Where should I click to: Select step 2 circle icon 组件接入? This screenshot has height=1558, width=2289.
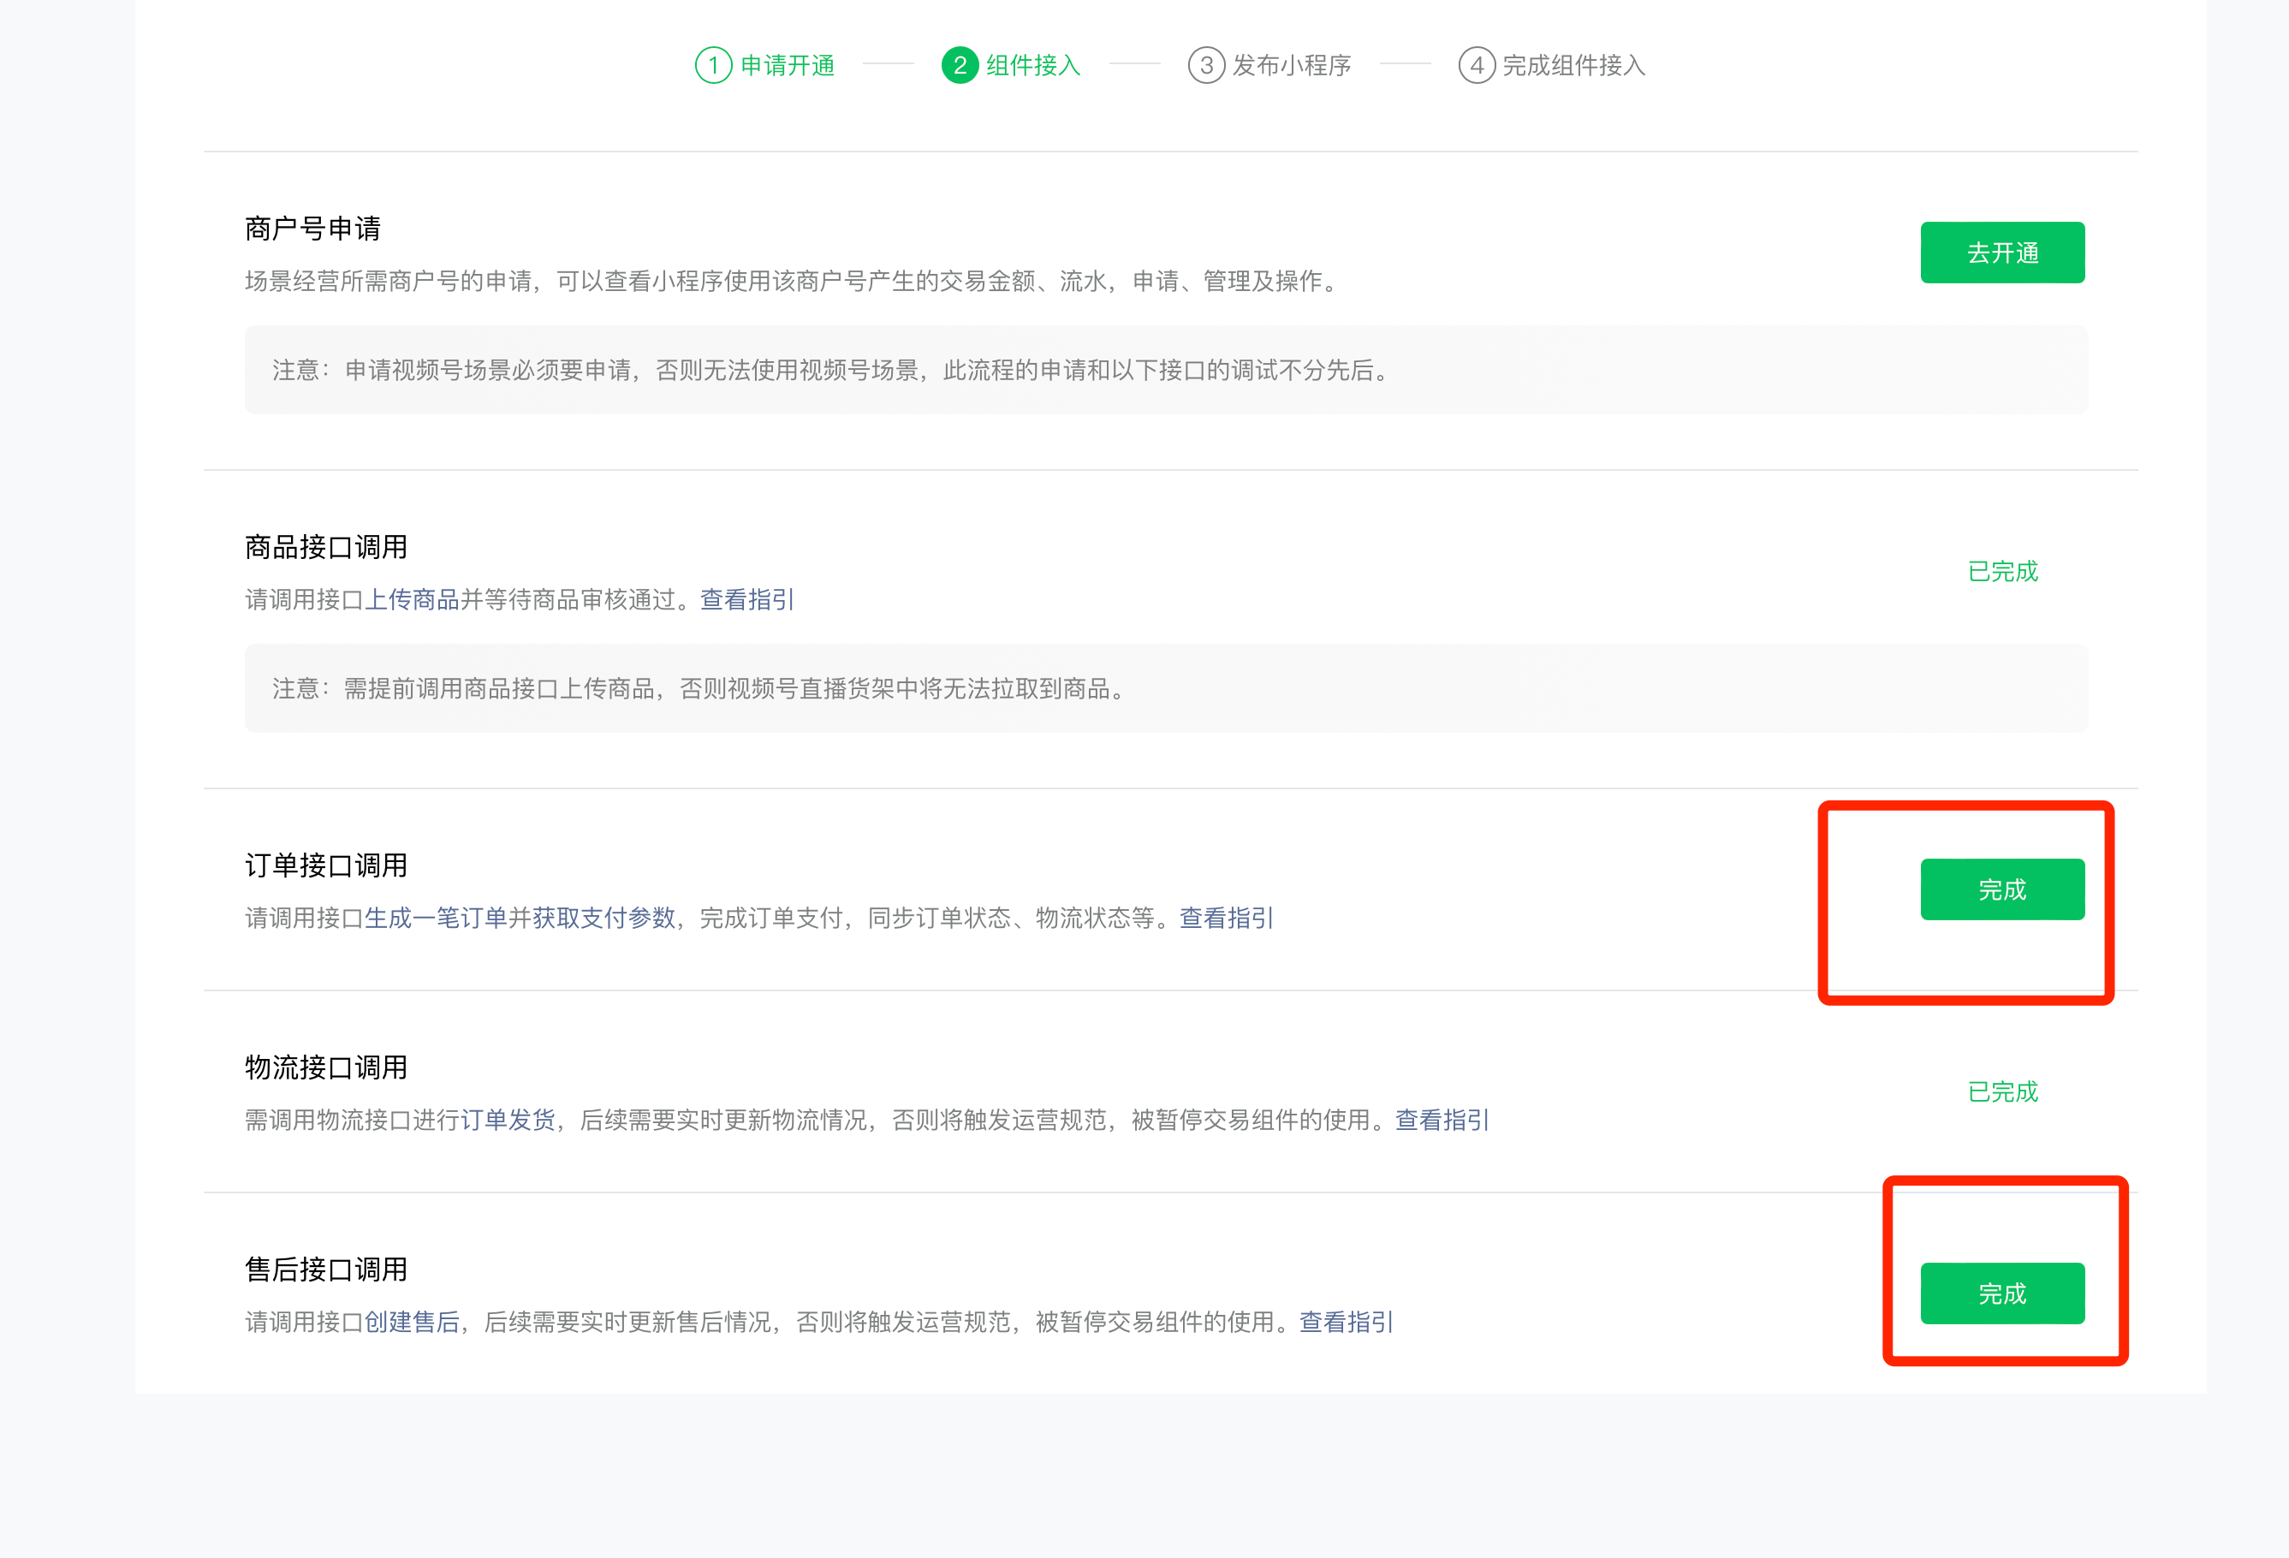point(960,65)
